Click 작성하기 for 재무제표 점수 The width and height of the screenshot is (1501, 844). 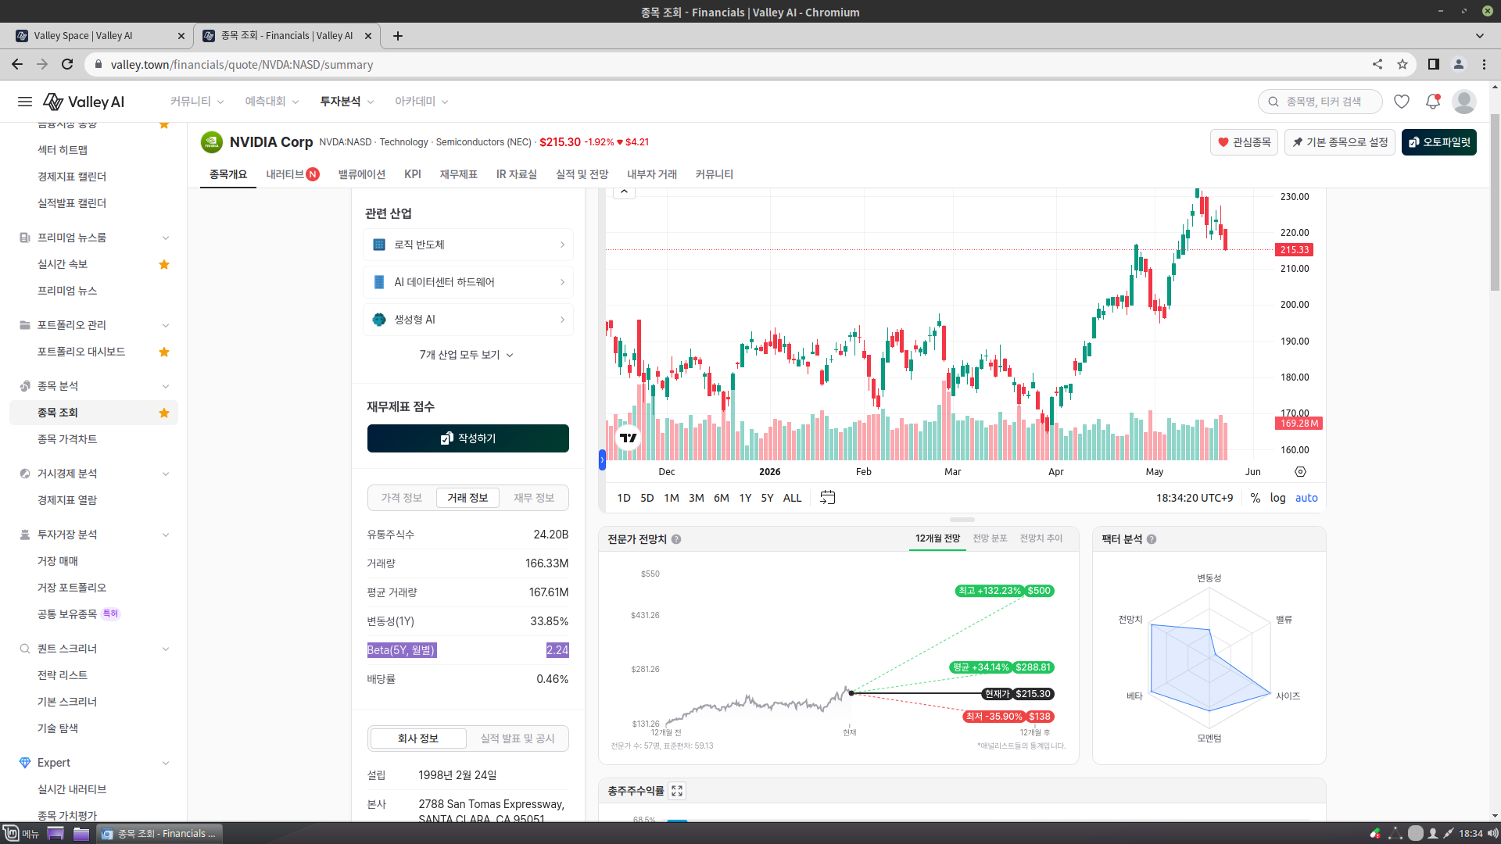(468, 438)
